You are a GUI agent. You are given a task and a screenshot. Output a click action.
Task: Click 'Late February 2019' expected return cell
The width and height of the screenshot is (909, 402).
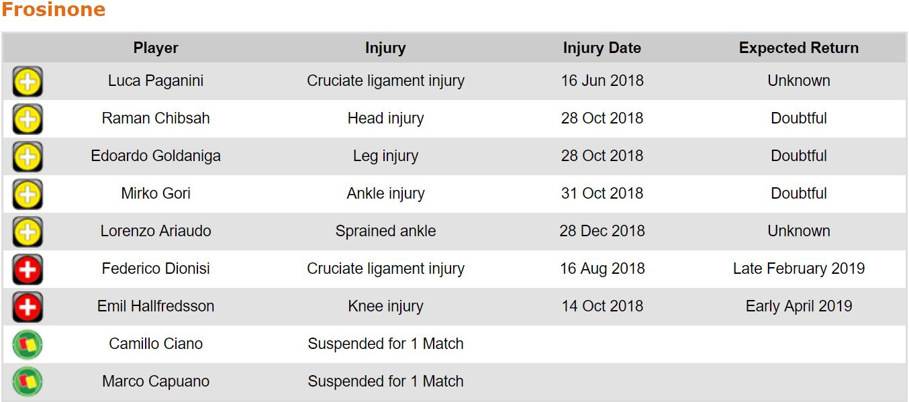pos(799,268)
